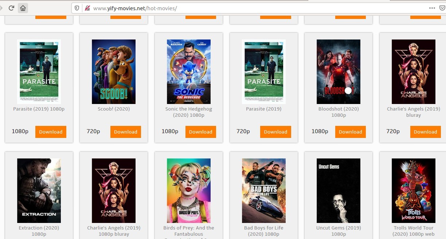Open the Birds of Prey poster
Viewport: 446px width, 239px height.
(189, 190)
